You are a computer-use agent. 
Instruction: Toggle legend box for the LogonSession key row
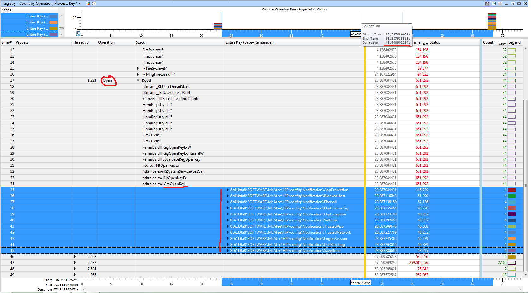(511, 239)
